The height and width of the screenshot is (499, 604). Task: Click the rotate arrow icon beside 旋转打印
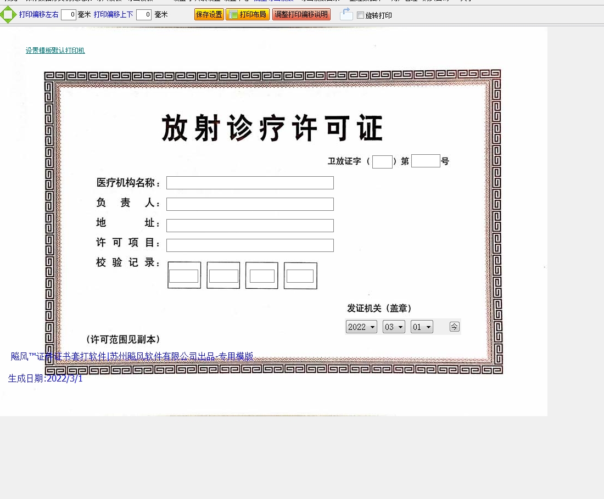click(346, 15)
